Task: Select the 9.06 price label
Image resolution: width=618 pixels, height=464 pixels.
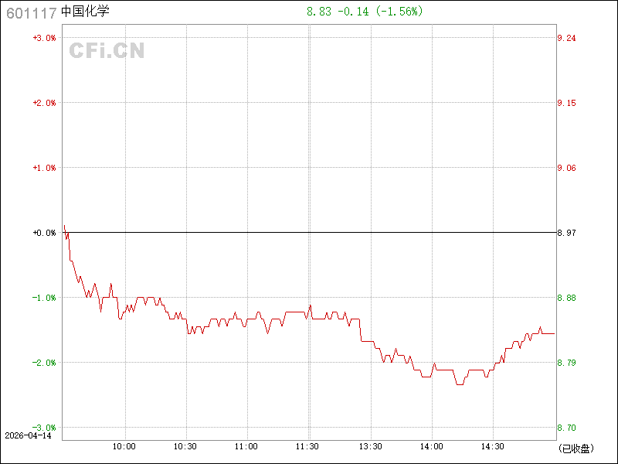Action: (x=566, y=168)
